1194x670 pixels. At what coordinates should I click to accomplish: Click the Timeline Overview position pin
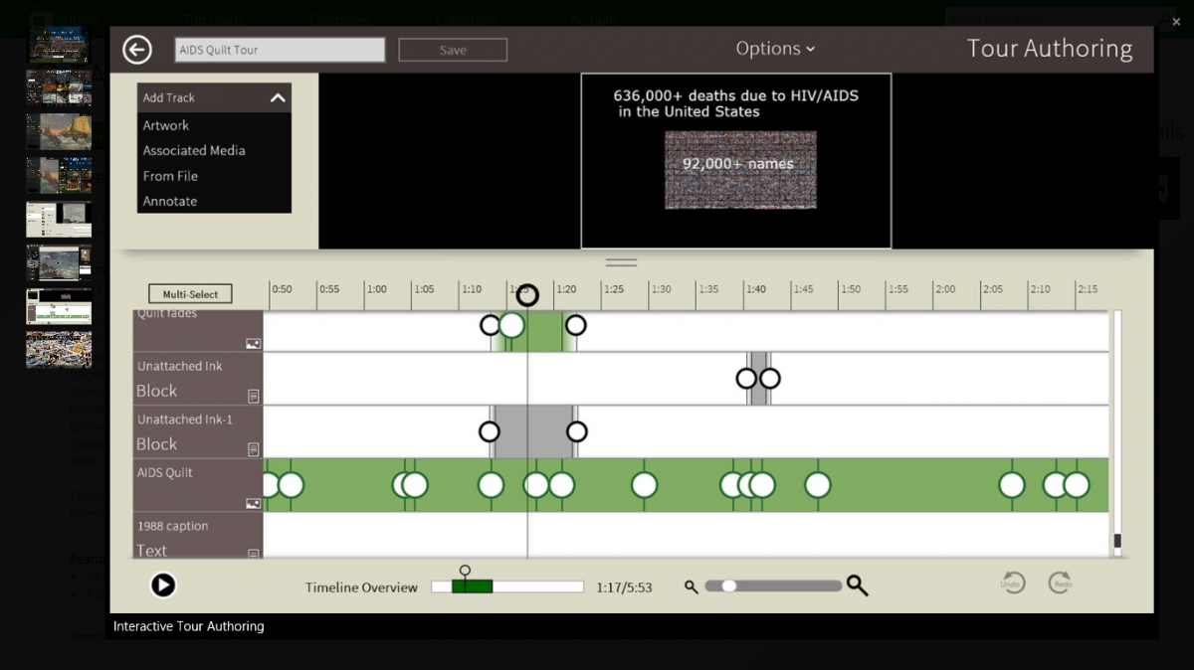pos(464,571)
